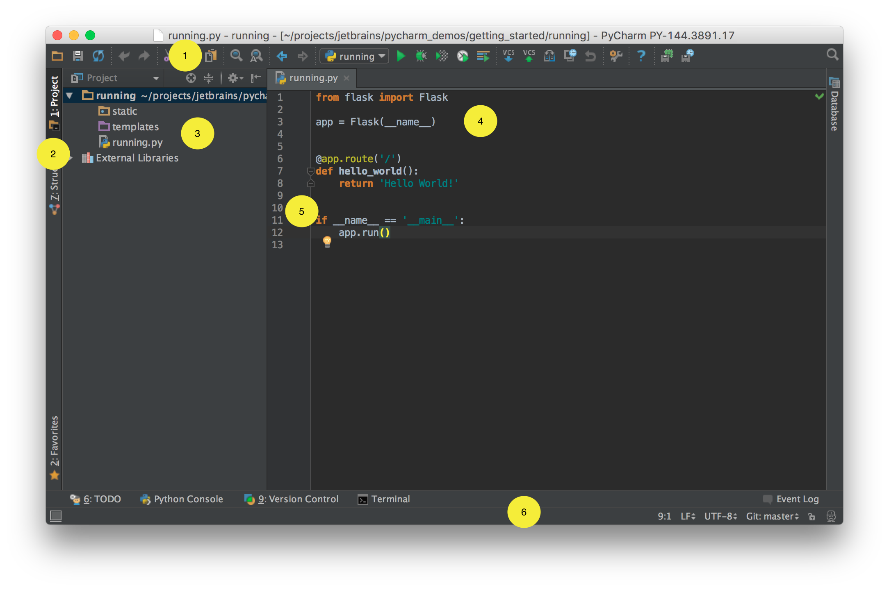Collapse the running project root folder
The image size is (889, 590).
coord(70,96)
